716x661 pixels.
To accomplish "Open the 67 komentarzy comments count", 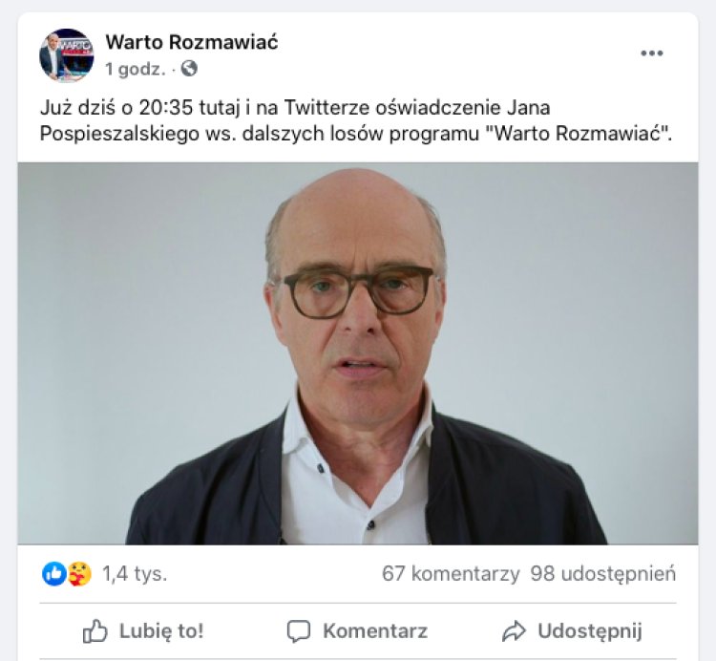I will [x=451, y=573].
